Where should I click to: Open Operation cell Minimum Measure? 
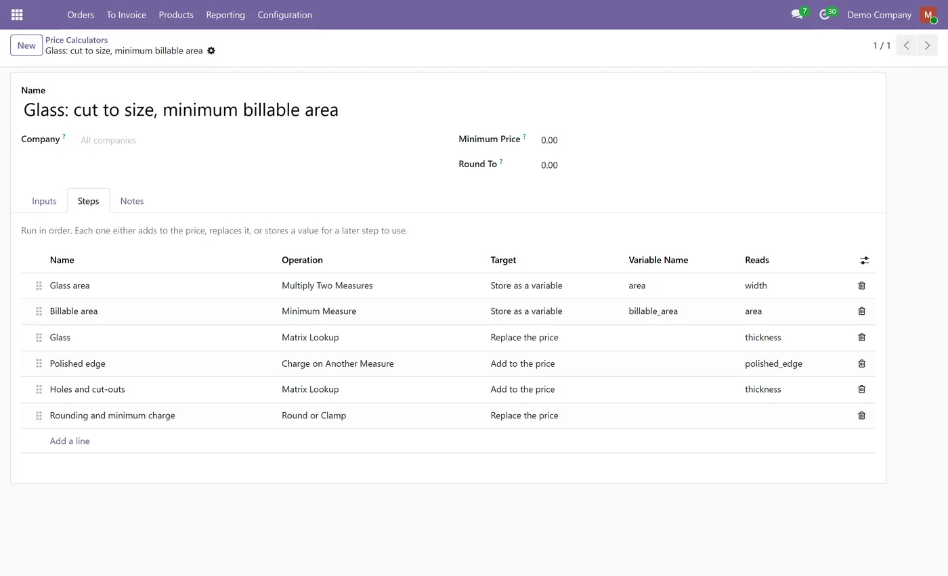coord(319,311)
